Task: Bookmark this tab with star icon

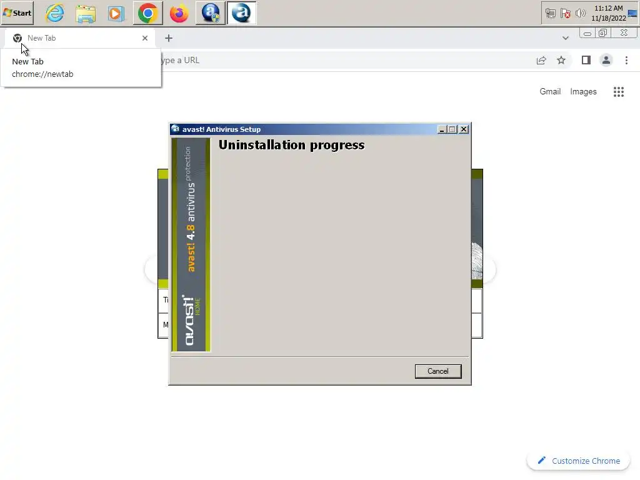Action: click(x=561, y=61)
